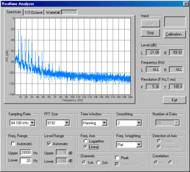Open the FFT Size dropdown

point(67,123)
